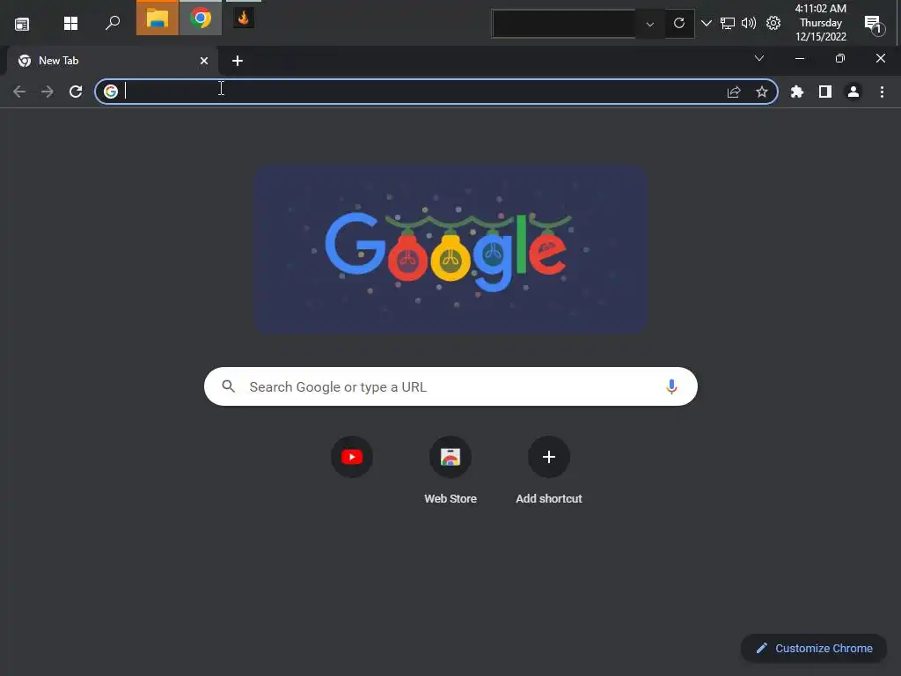Toggle the side panel
The width and height of the screenshot is (901, 676).
pos(825,92)
